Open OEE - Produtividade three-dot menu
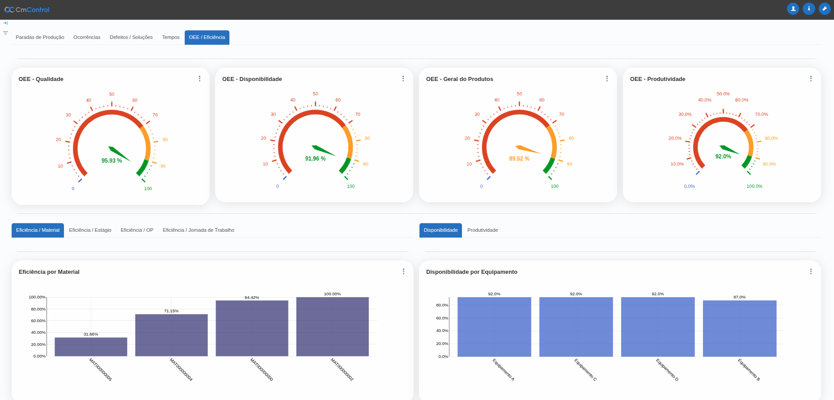This screenshot has width=834, height=400. point(811,79)
